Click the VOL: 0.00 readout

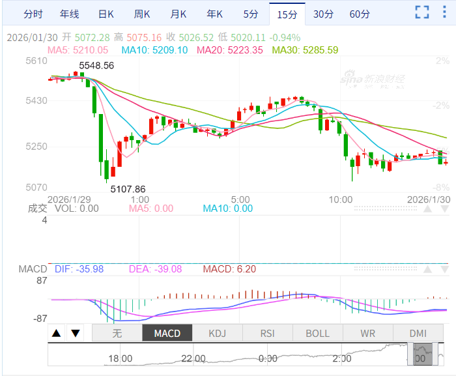77,209
